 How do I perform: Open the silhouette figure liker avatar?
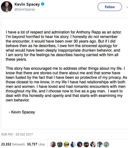pyautogui.click(x=73, y=144)
